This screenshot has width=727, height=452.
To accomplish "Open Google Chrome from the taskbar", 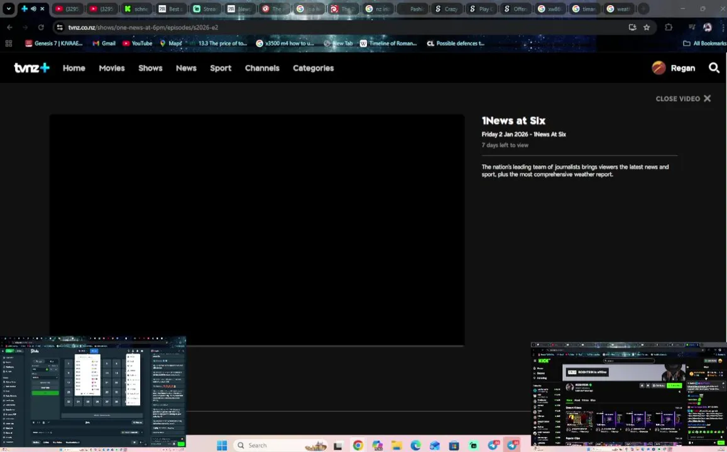I will (x=358, y=446).
